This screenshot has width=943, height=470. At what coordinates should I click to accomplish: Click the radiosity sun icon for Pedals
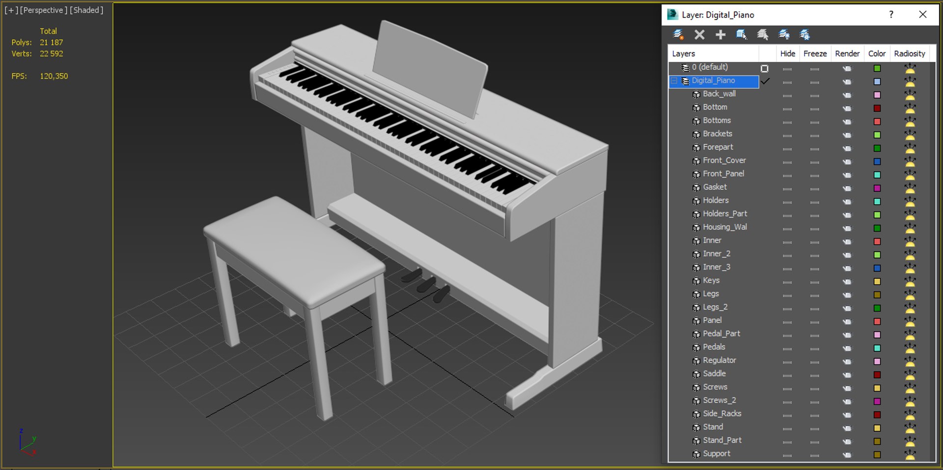pos(910,348)
